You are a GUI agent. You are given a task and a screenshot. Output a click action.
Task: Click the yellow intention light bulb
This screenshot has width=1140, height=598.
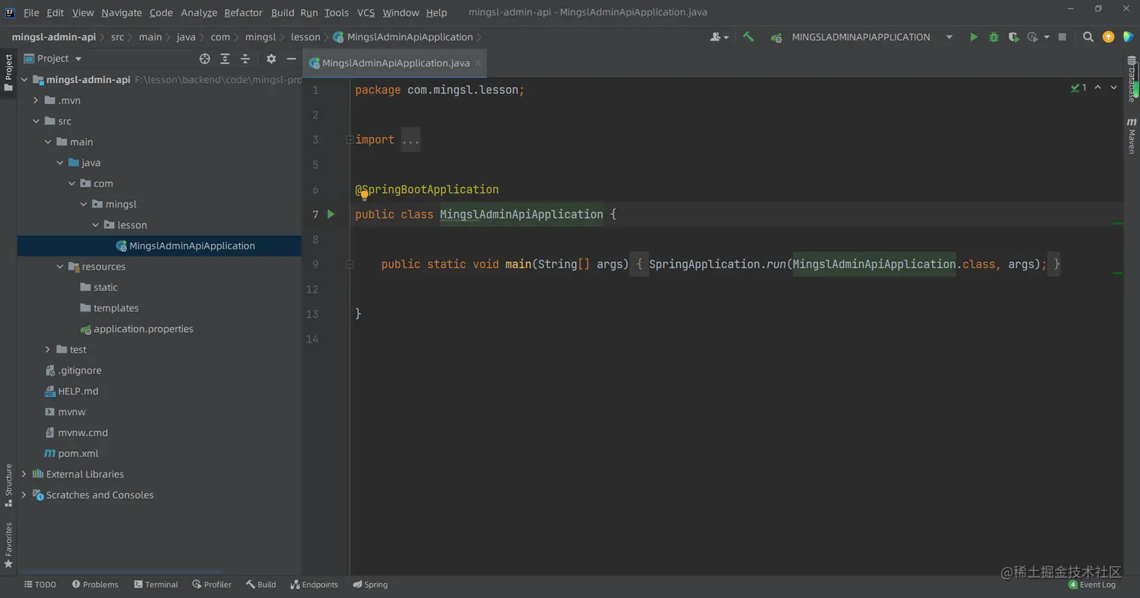pyautogui.click(x=364, y=195)
